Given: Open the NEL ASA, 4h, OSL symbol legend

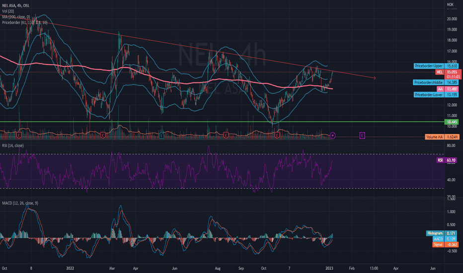Looking at the screenshot, I should pyautogui.click(x=16, y=5).
